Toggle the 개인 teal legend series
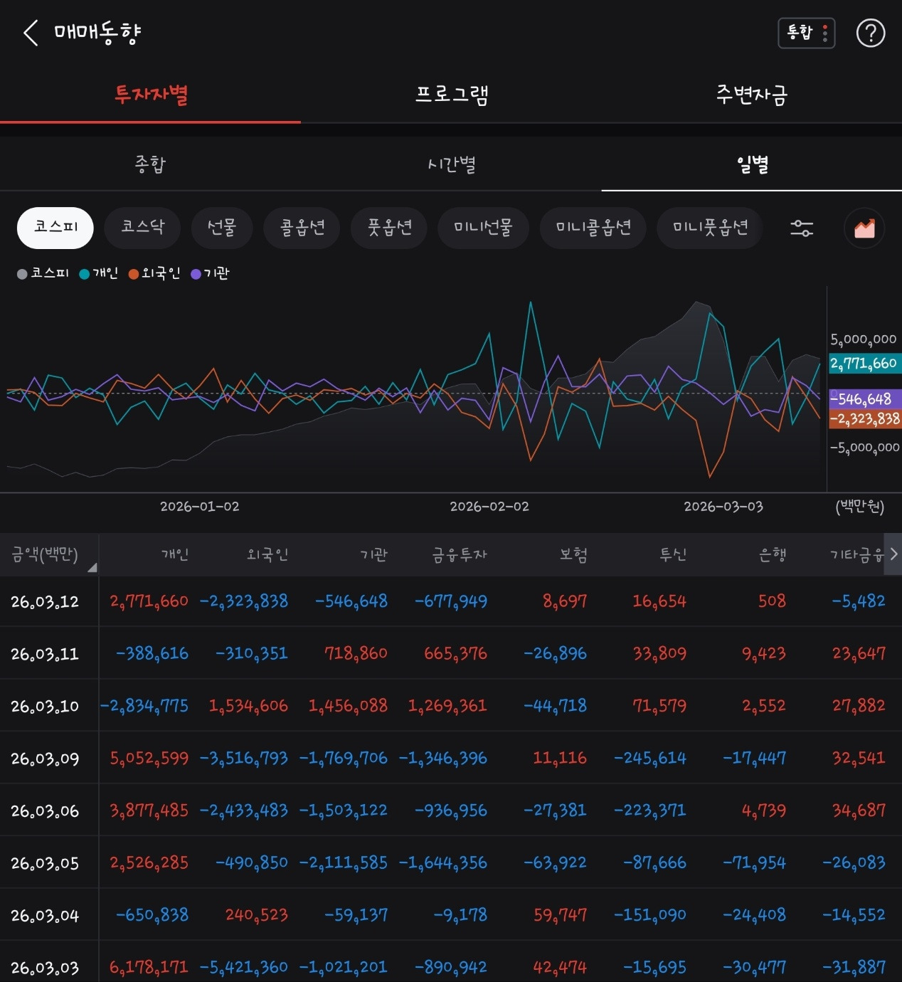902x982 pixels. [x=98, y=273]
